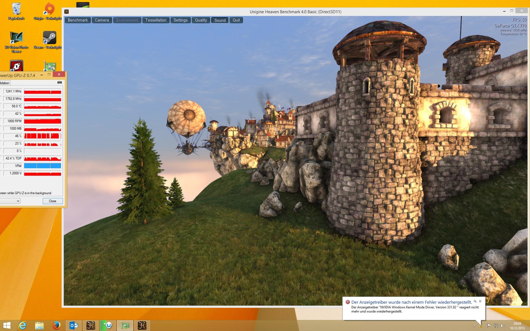The height and width of the screenshot is (331, 530).
Task: Show hidden system tray icons
Action: pyautogui.click(x=474, y=326)
